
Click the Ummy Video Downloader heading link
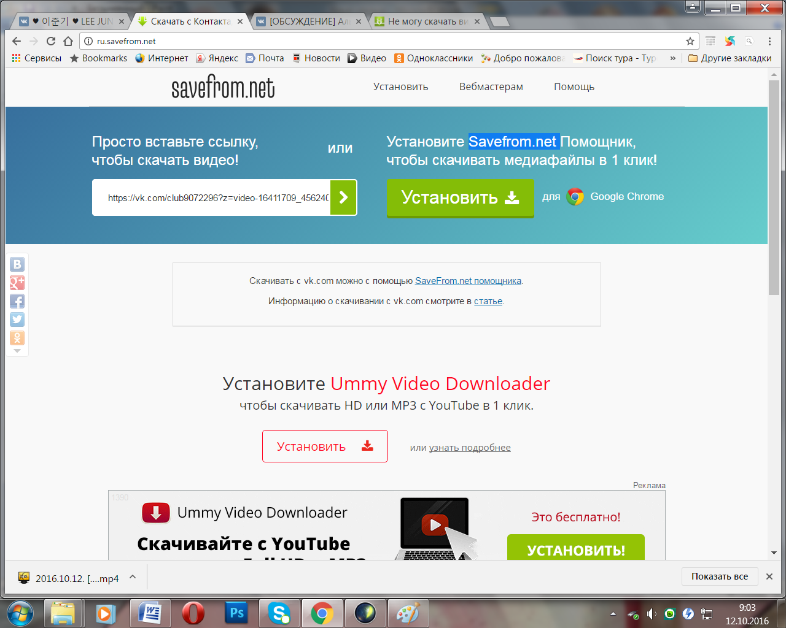[440, 384]
